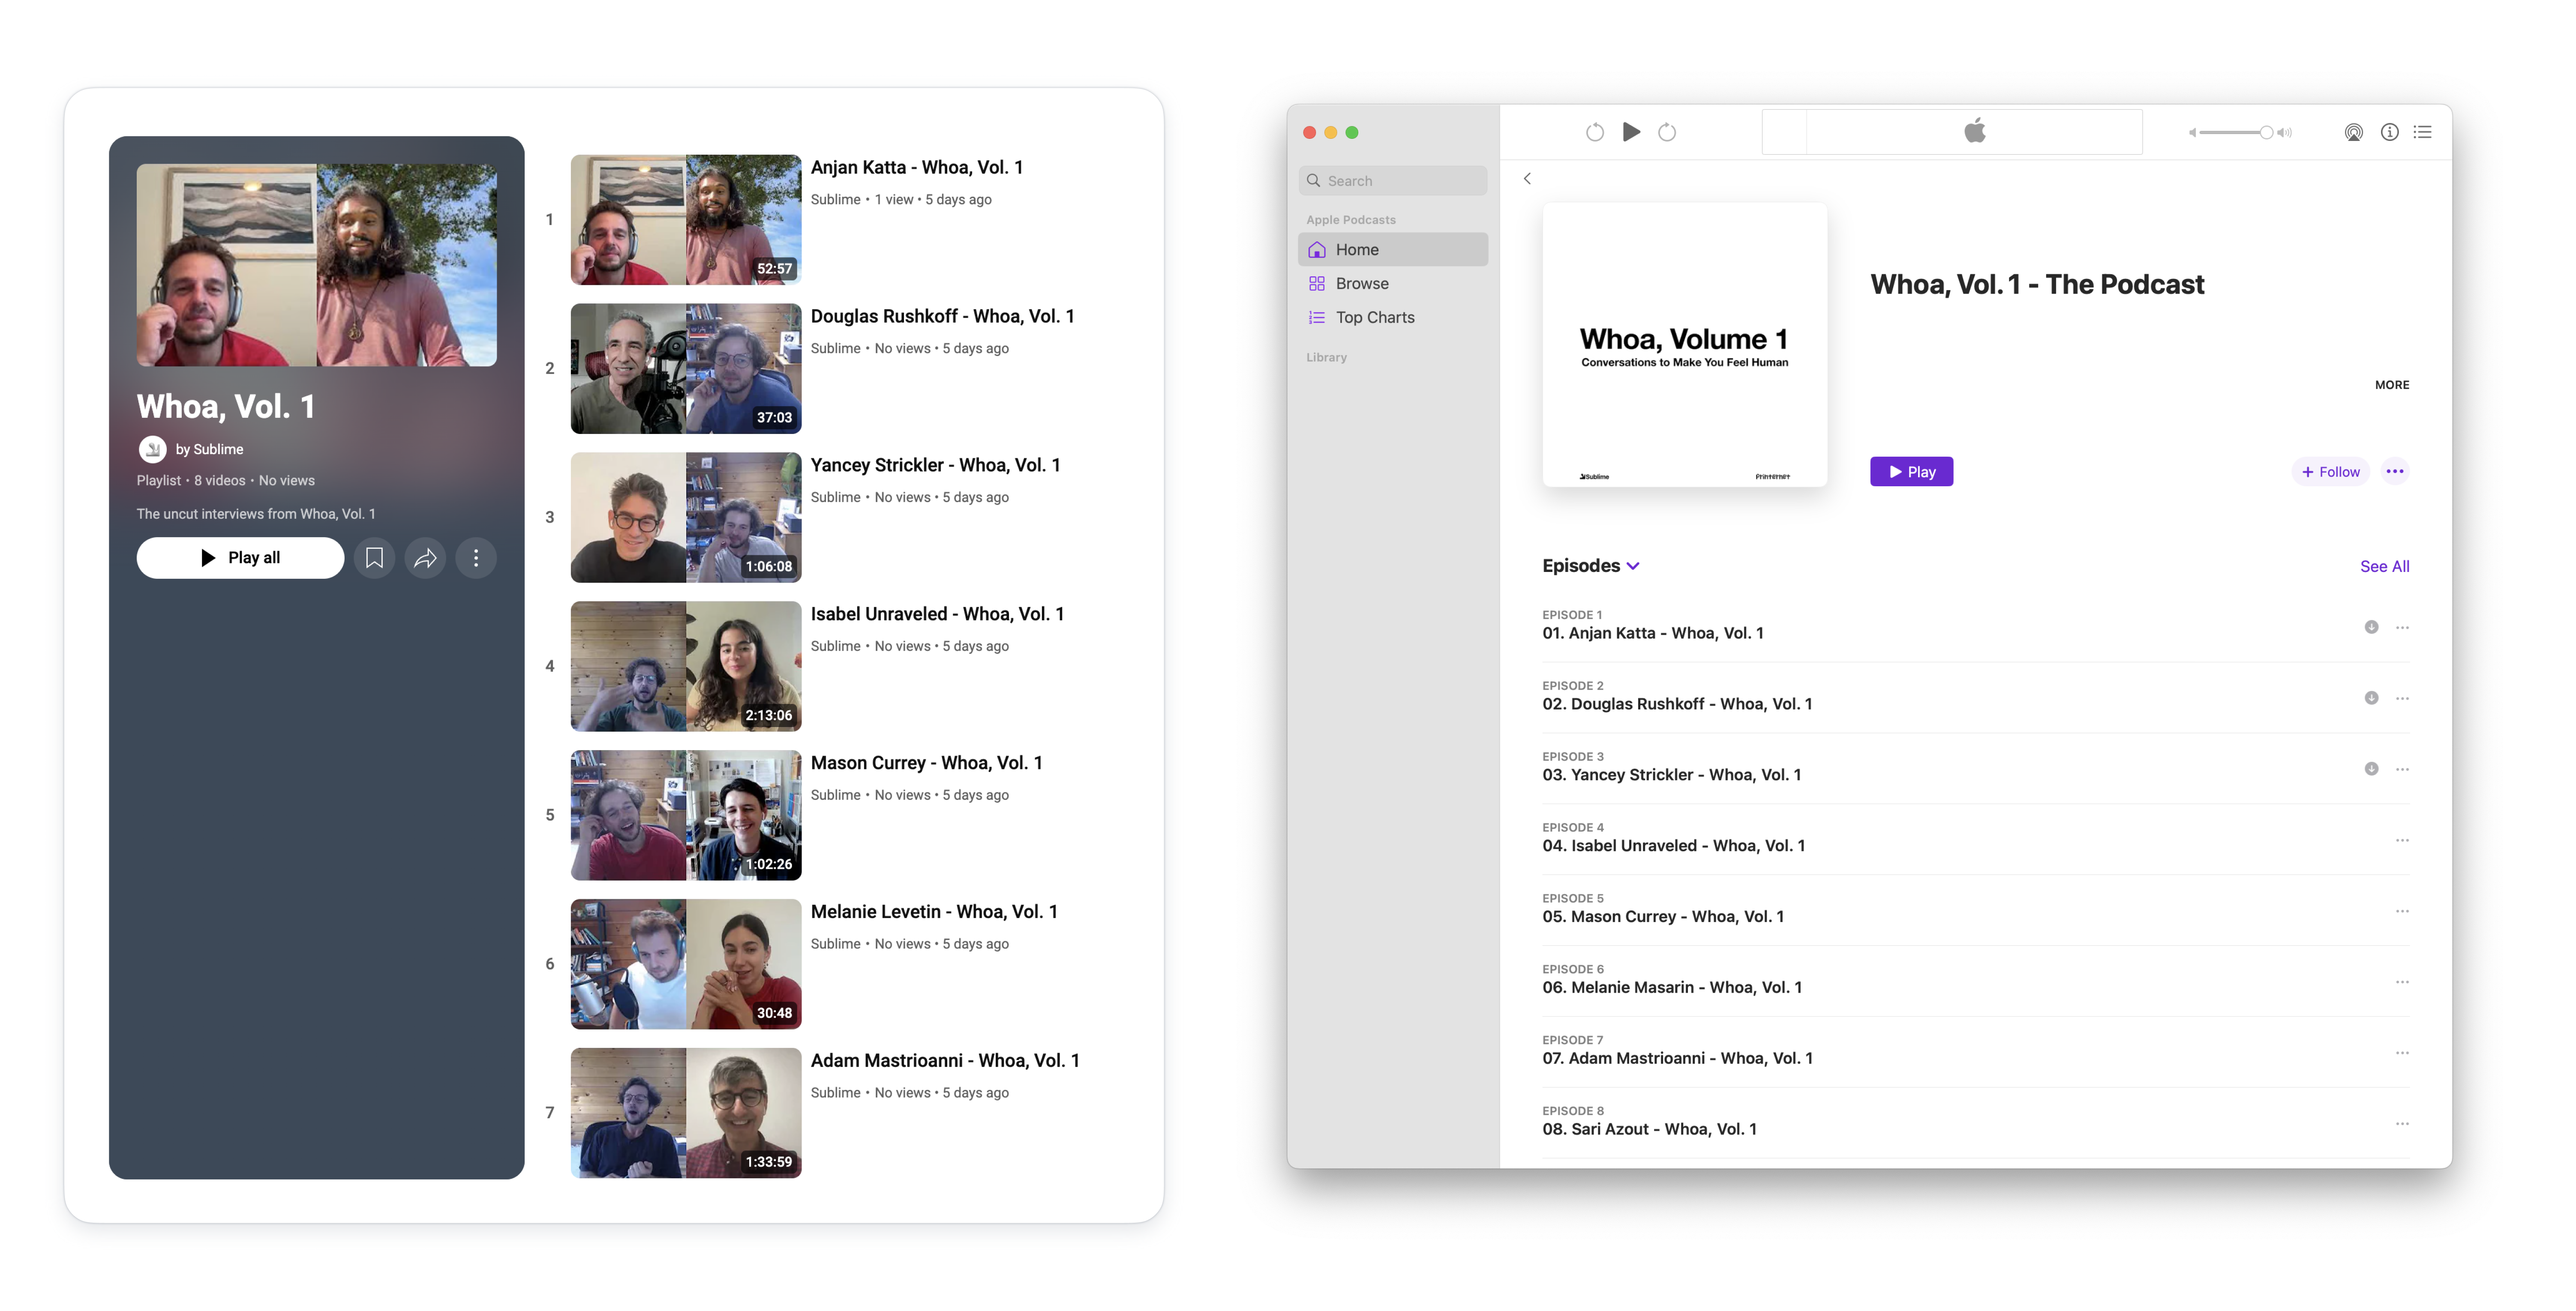Image resolution: width=2576 pixels, height=1311 pixels.
Task: Open options for episode 08 Sari Azout
Action: pyautogui.click(x=2402, y=1124)
